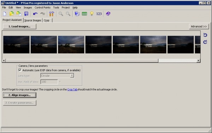Click the PTGui application icon in the title bar
Screen dimensions: 212x133
3,3
